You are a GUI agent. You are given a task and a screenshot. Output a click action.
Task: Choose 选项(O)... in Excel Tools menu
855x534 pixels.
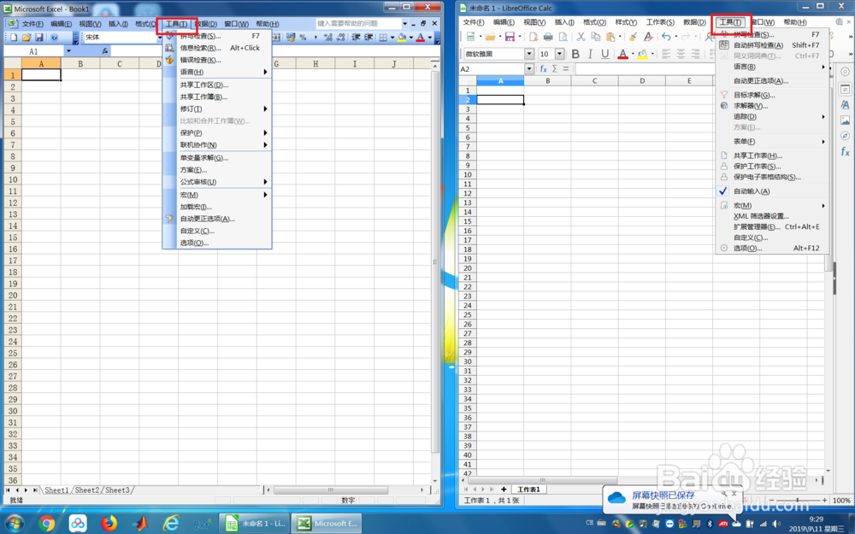point(217,243)
